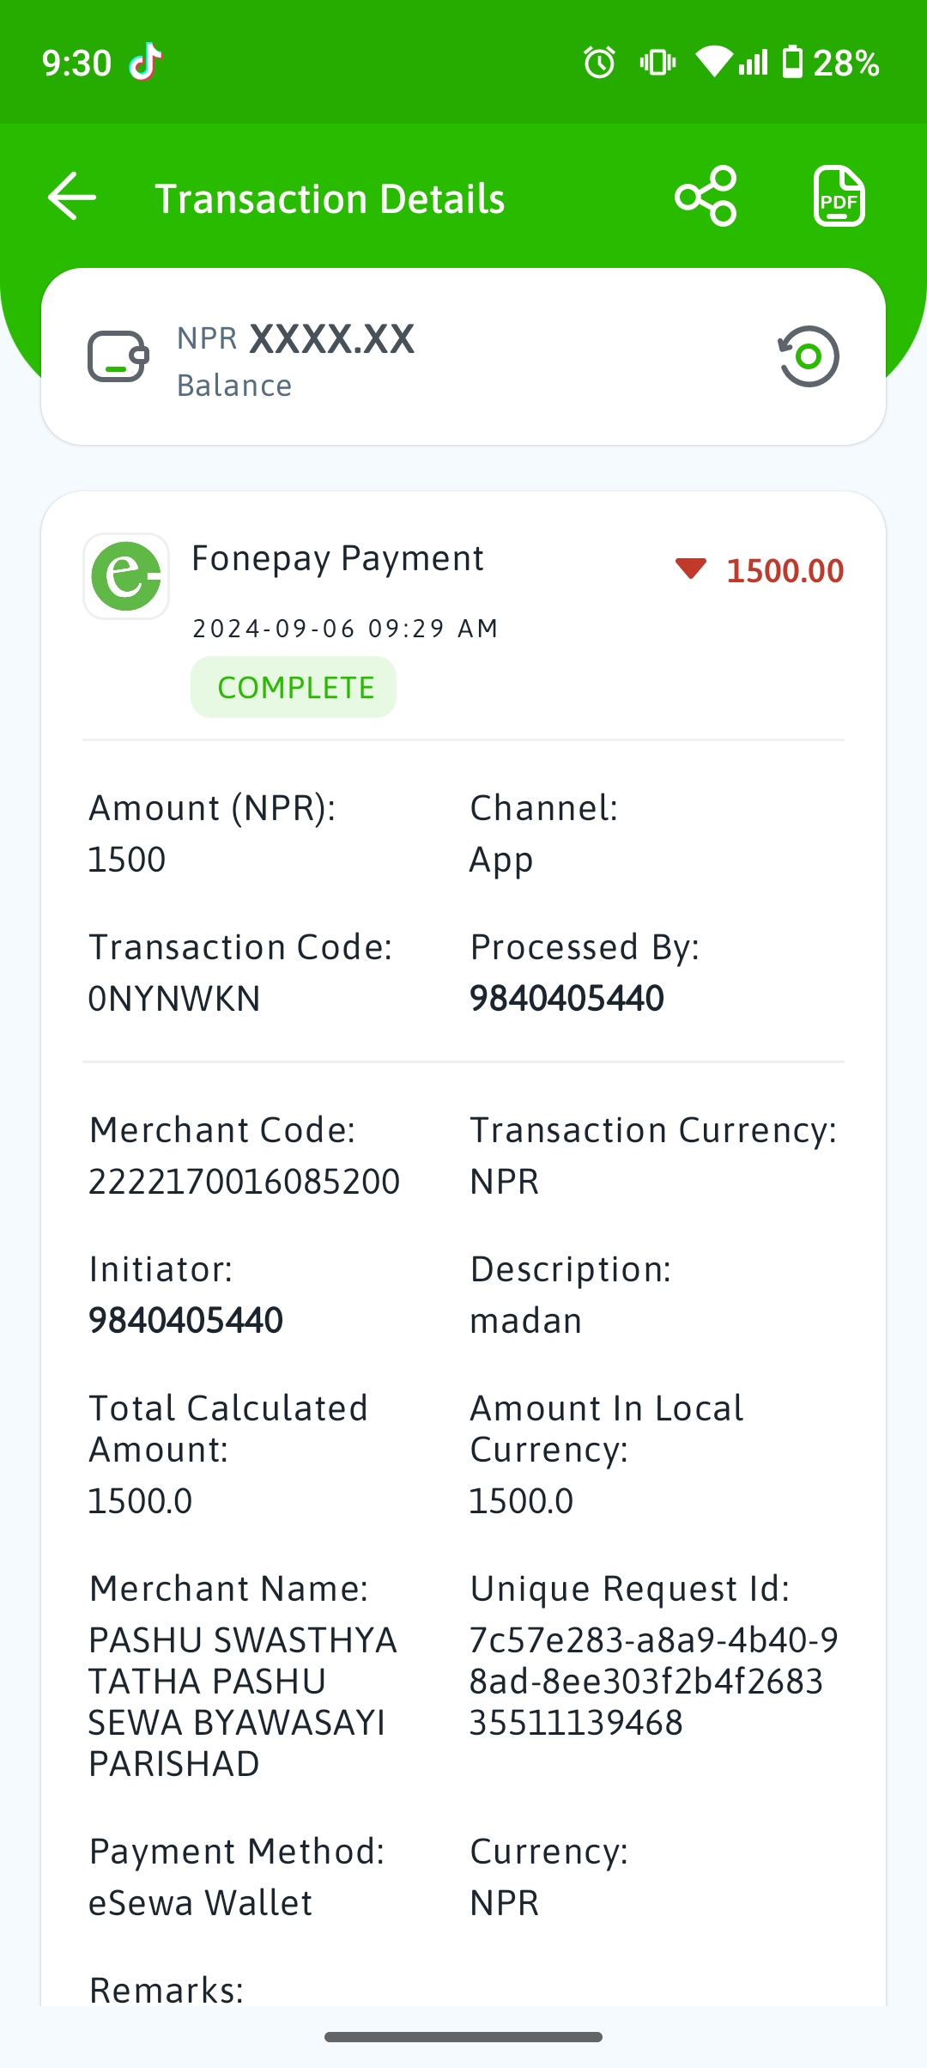This screenshot has height=2068, width=927.
Task: Tap the wallet icon beside Balance
Action: pos(118,356)
